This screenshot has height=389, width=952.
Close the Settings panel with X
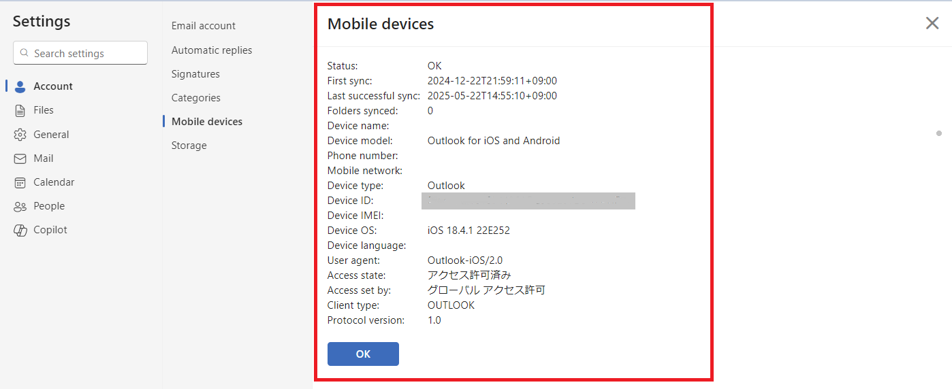[x=932, y=23]
